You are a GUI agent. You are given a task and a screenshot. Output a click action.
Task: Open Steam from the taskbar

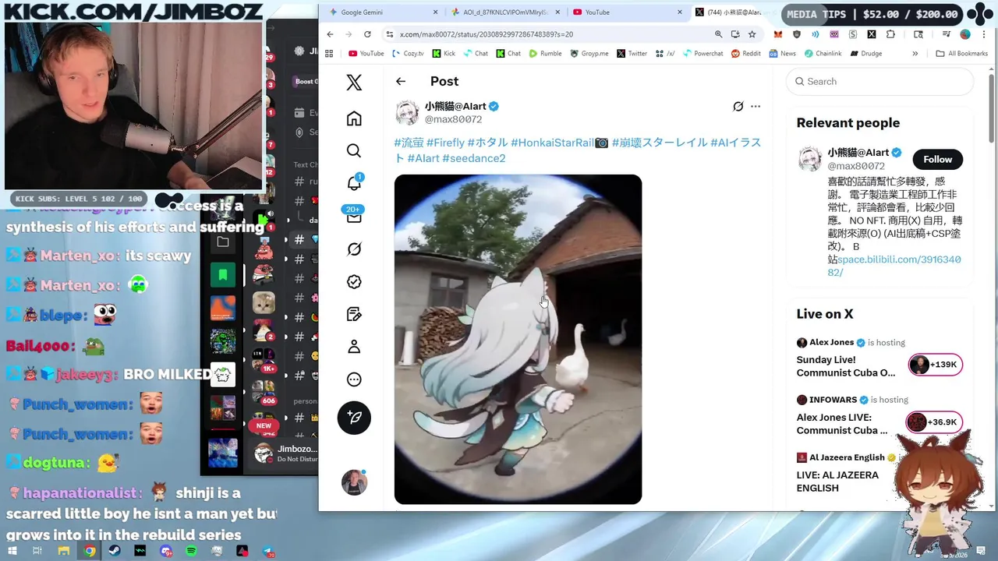[115, 551]
